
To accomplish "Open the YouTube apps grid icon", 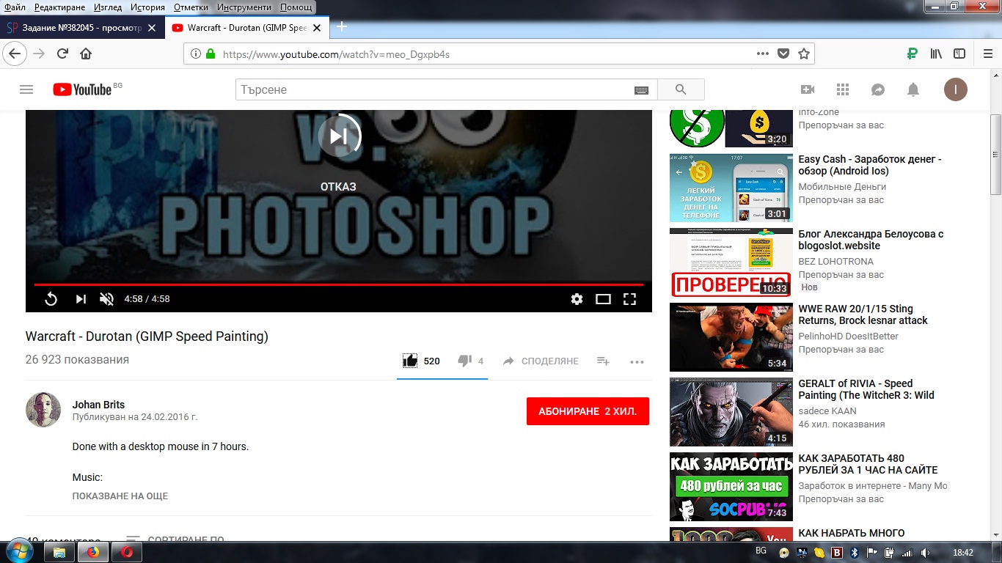I will 843,89.
